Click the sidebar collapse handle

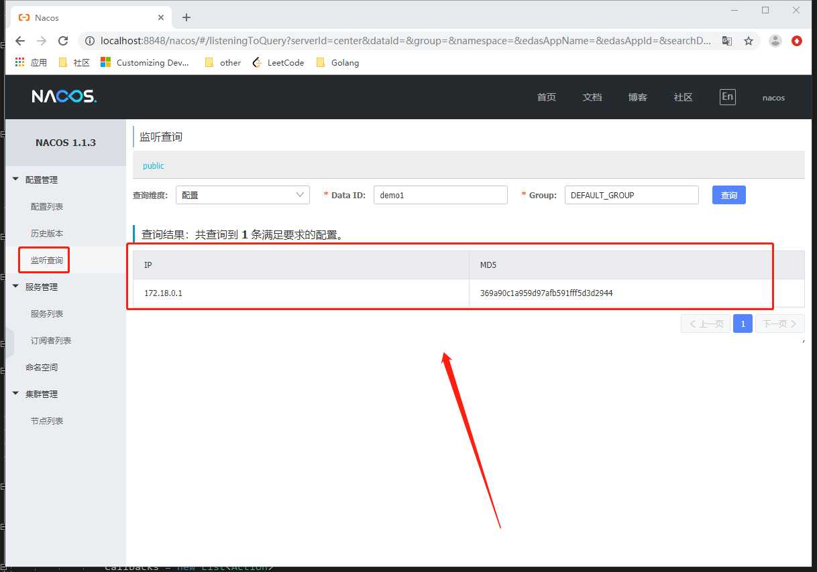pos(9,342)
